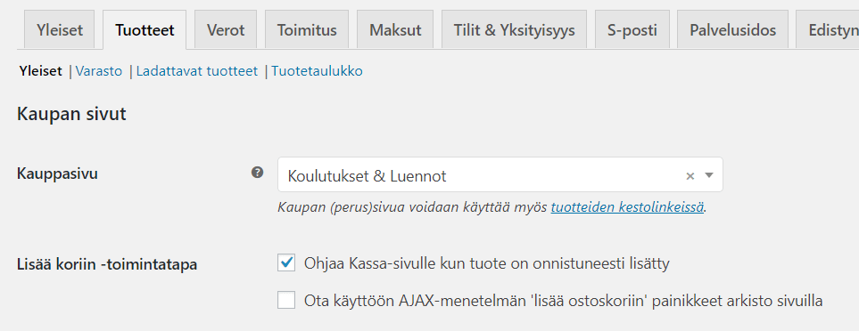
Task: Clear the Koulutukset & Luennot selection
Action: point(690,176)
